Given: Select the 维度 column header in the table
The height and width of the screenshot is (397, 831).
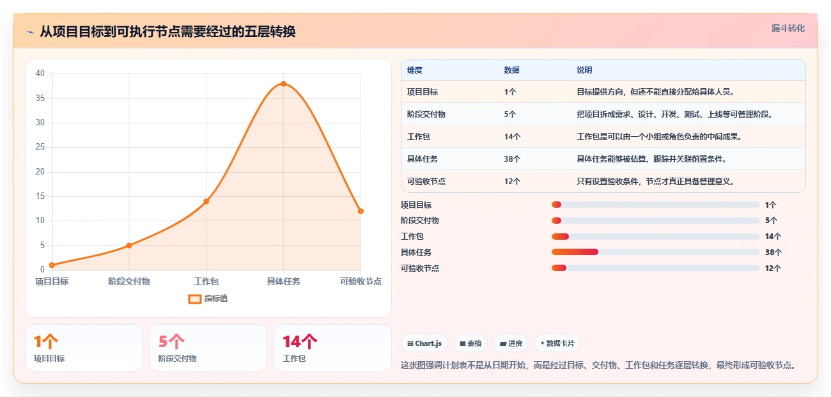Looking at the screenshot, I should coord(415,70).
